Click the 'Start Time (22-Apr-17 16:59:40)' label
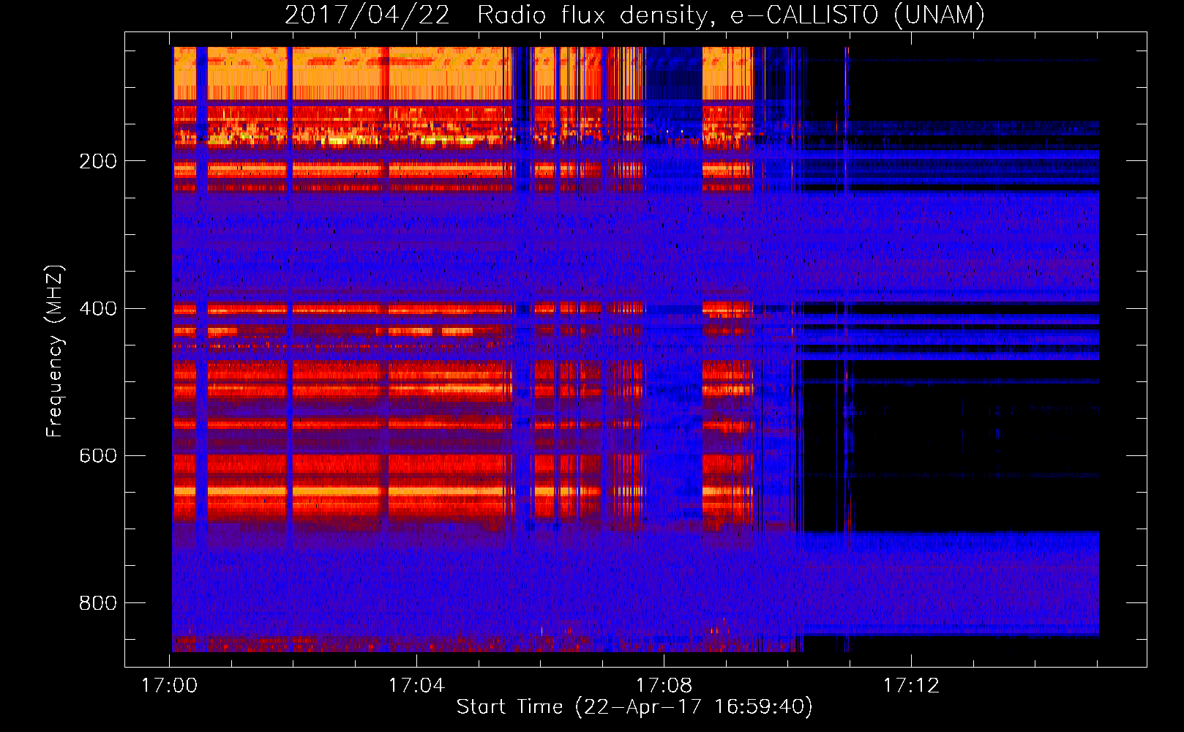This screenshot has height=732, width=1184. click(x=634, y=707)
